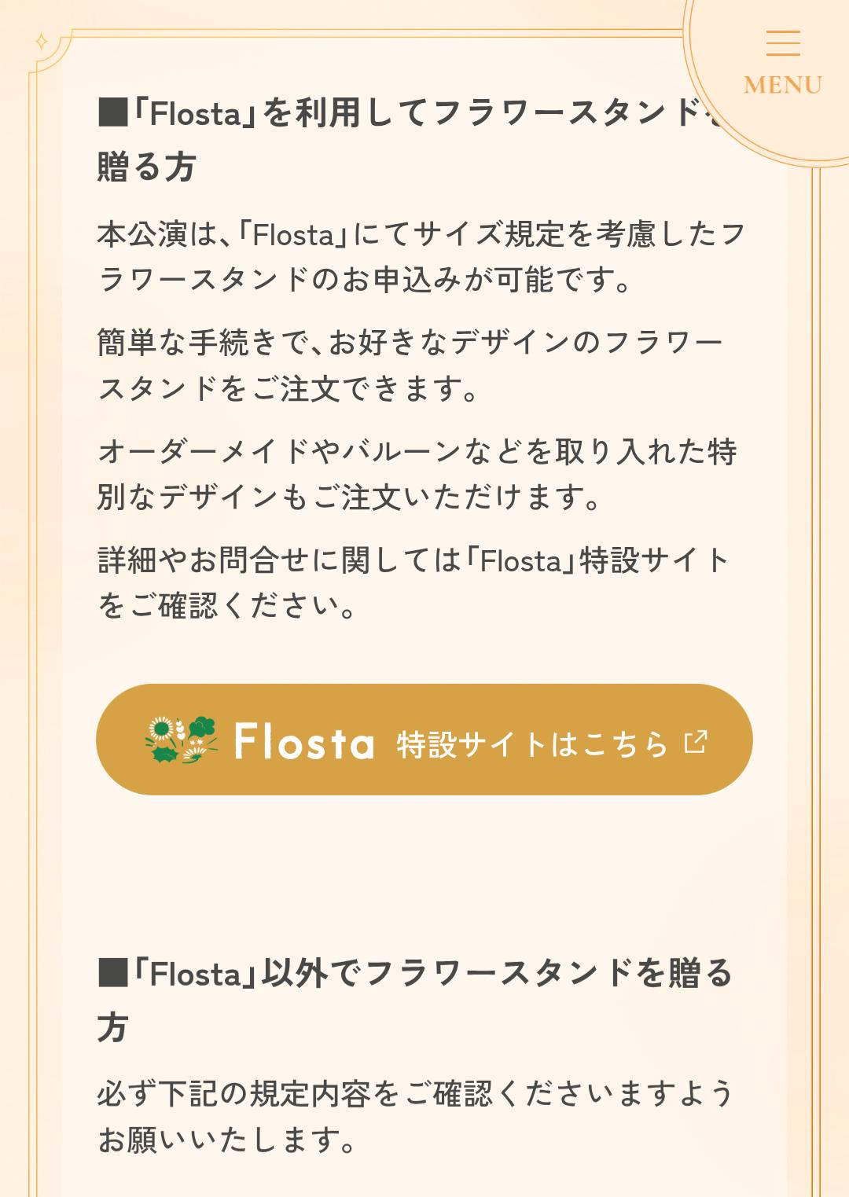Image resolution: width=849 pixels, height=1197 pixels.
Task: Click the black square bullet before 「Flosta」以外で
Action: 112,973
